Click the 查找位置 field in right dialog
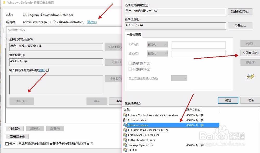The width and height of the screenshot is (260, 153). coord(175,26)
